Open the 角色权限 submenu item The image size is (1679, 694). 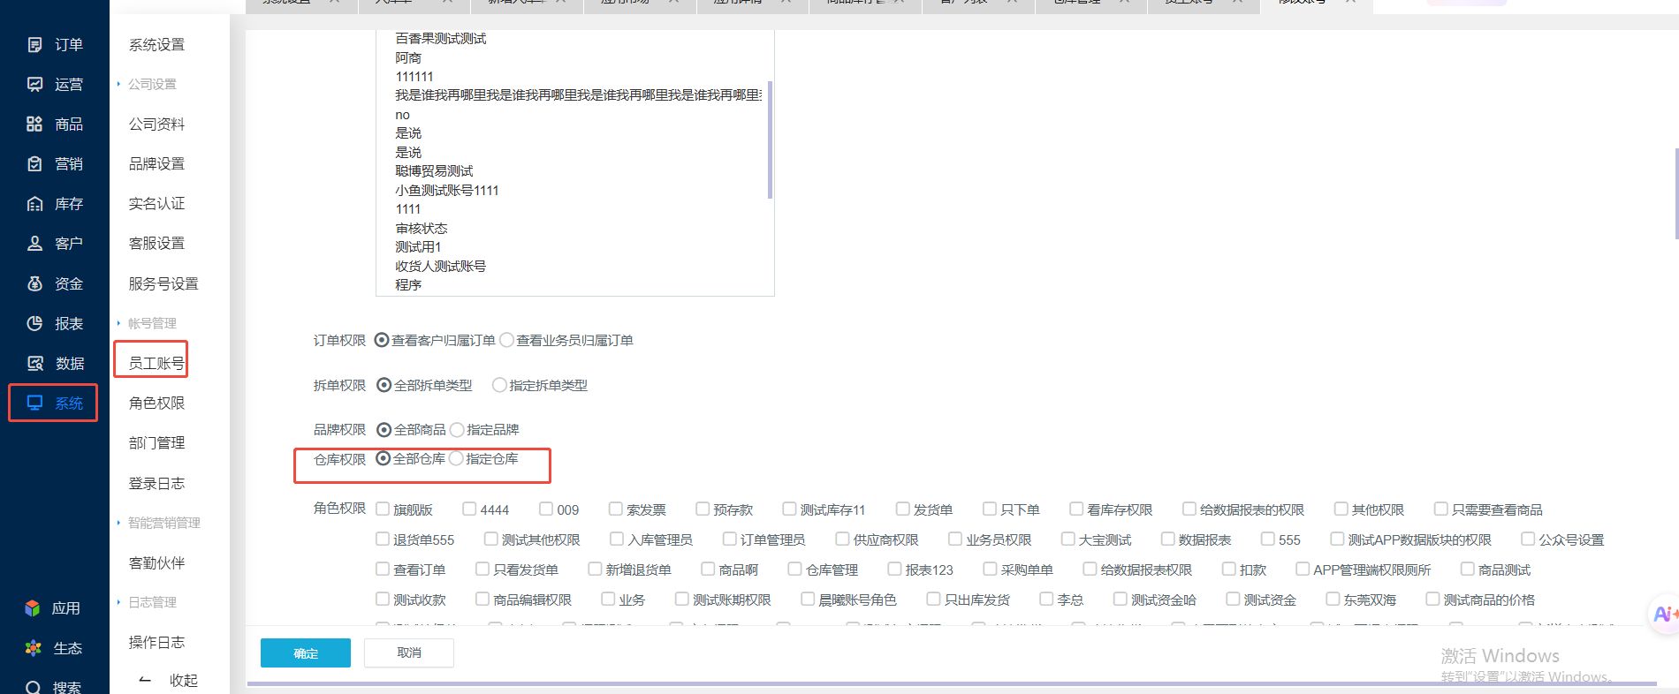[156, 404]
